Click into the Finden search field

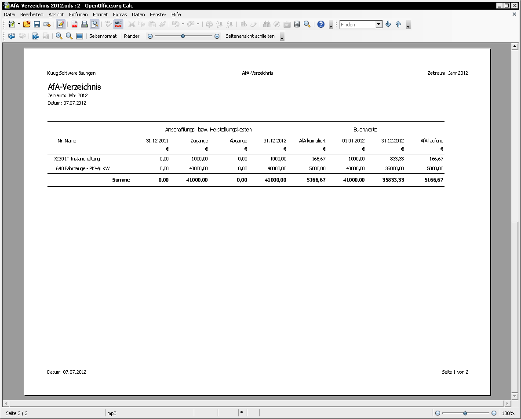(357, 25)
